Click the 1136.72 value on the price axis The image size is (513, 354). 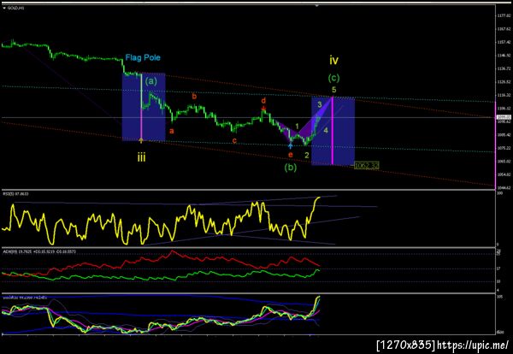(x=504, y=68)
